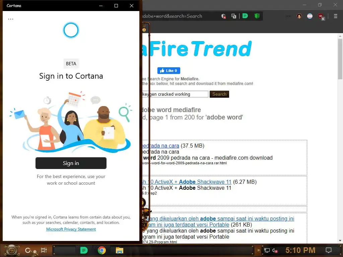This screenshot has width=343, height=257.
Task: Click the Cortana search circle on taskbar
Action: click(27, 250)
